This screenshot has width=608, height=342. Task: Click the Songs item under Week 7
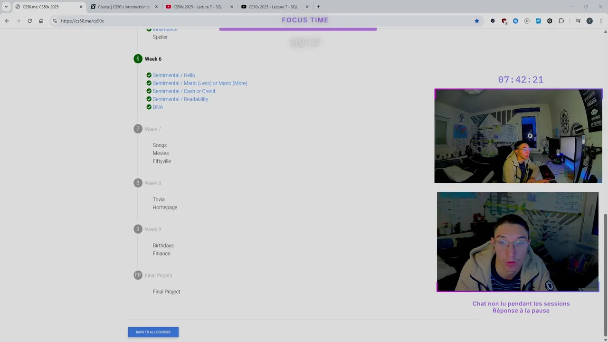coord(160,145)
